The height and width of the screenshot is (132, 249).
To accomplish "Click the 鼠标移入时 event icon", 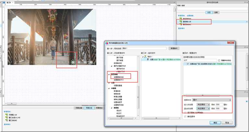I will click(180, 22).
